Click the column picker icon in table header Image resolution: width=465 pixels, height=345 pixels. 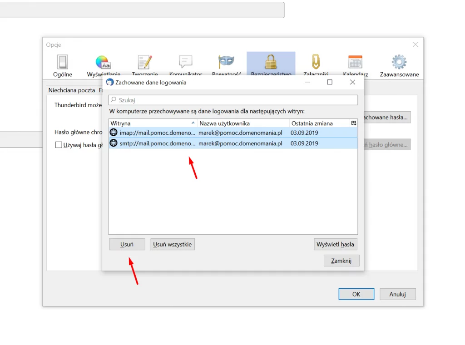354,123
